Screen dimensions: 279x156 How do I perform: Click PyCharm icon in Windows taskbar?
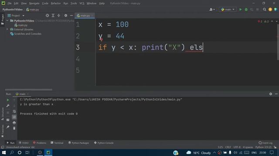(48, 153)
